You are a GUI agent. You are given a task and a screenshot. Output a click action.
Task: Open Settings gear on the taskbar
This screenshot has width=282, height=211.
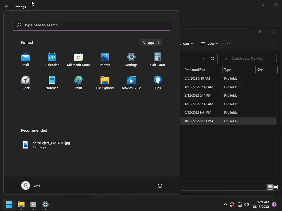(45, 204)
